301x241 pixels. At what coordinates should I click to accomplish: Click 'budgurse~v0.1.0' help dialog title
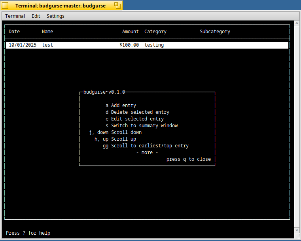[104, 92]
